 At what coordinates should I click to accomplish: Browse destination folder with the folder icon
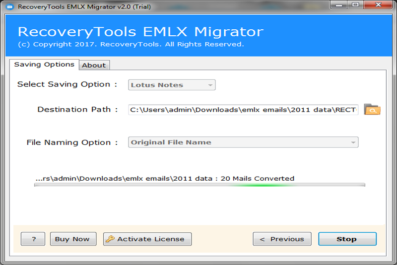click(372, 109)
